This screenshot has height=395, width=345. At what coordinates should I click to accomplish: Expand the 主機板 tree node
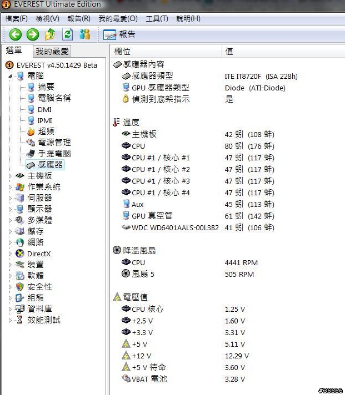tap(10, 176)
